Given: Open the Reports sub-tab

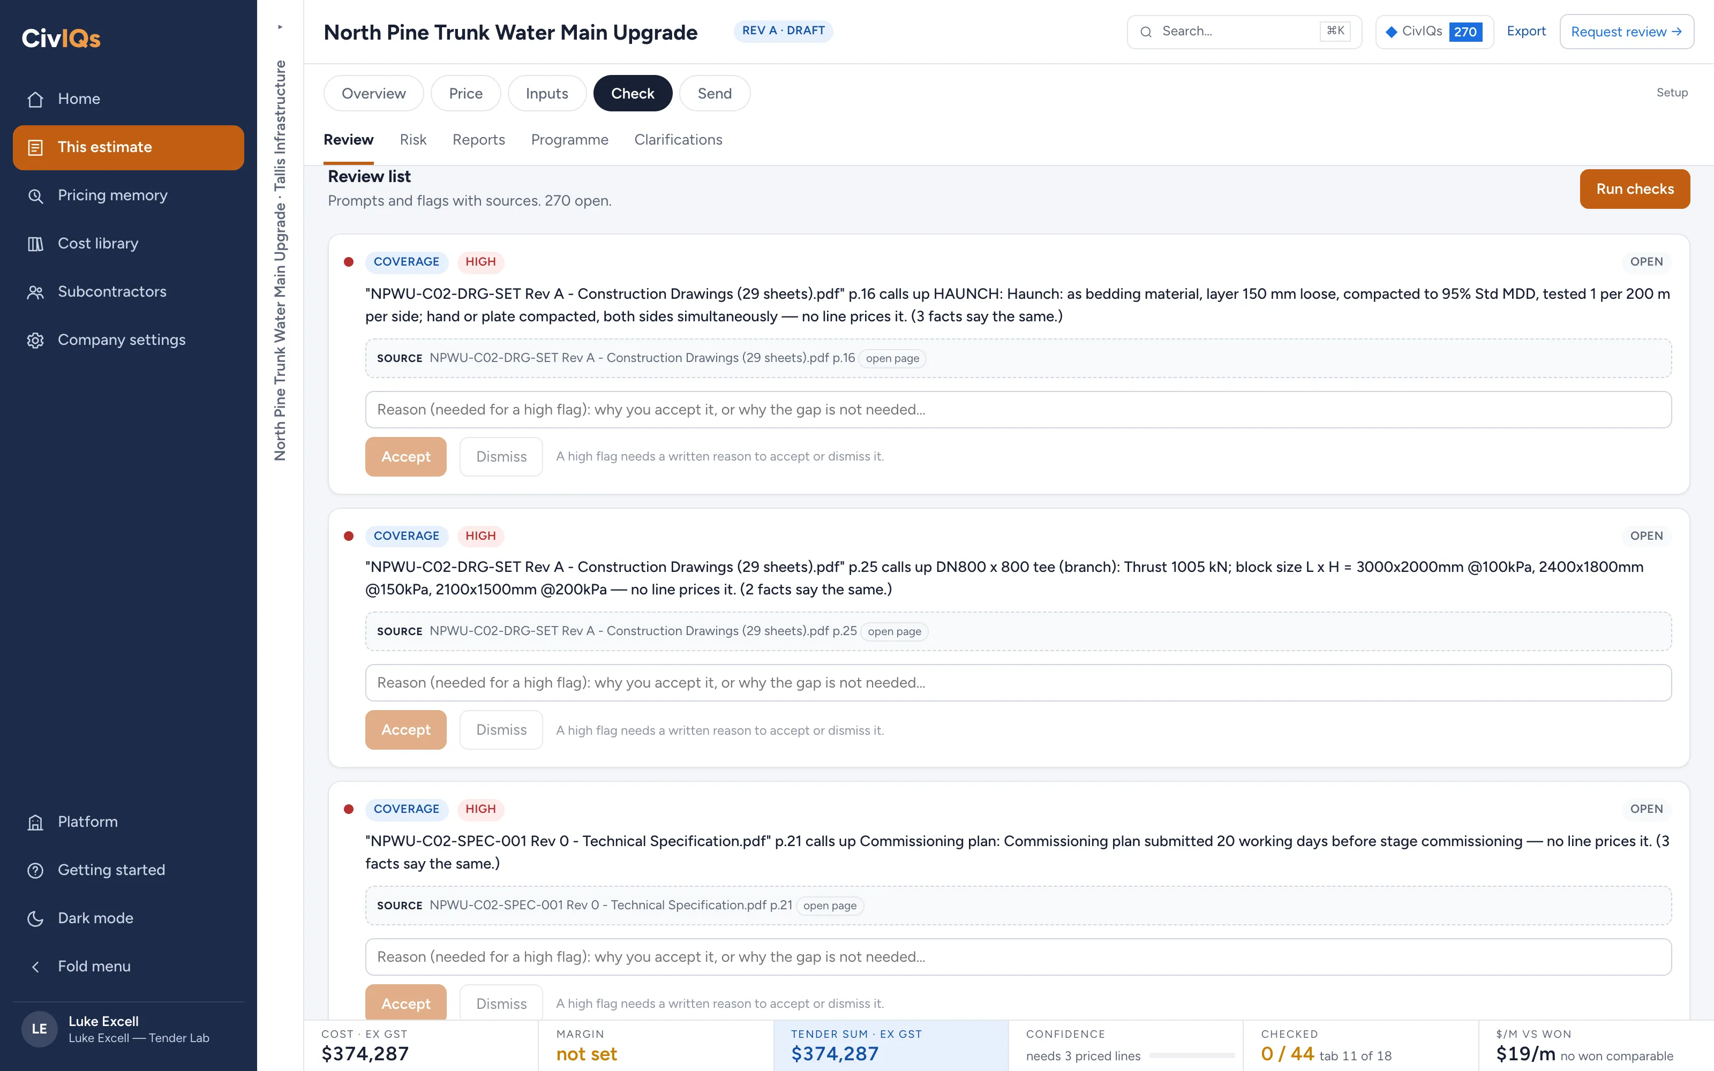Looking at the screenshot, I should (479, 140).
